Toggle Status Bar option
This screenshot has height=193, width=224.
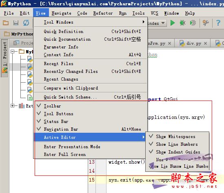click(x=91, y=121)
